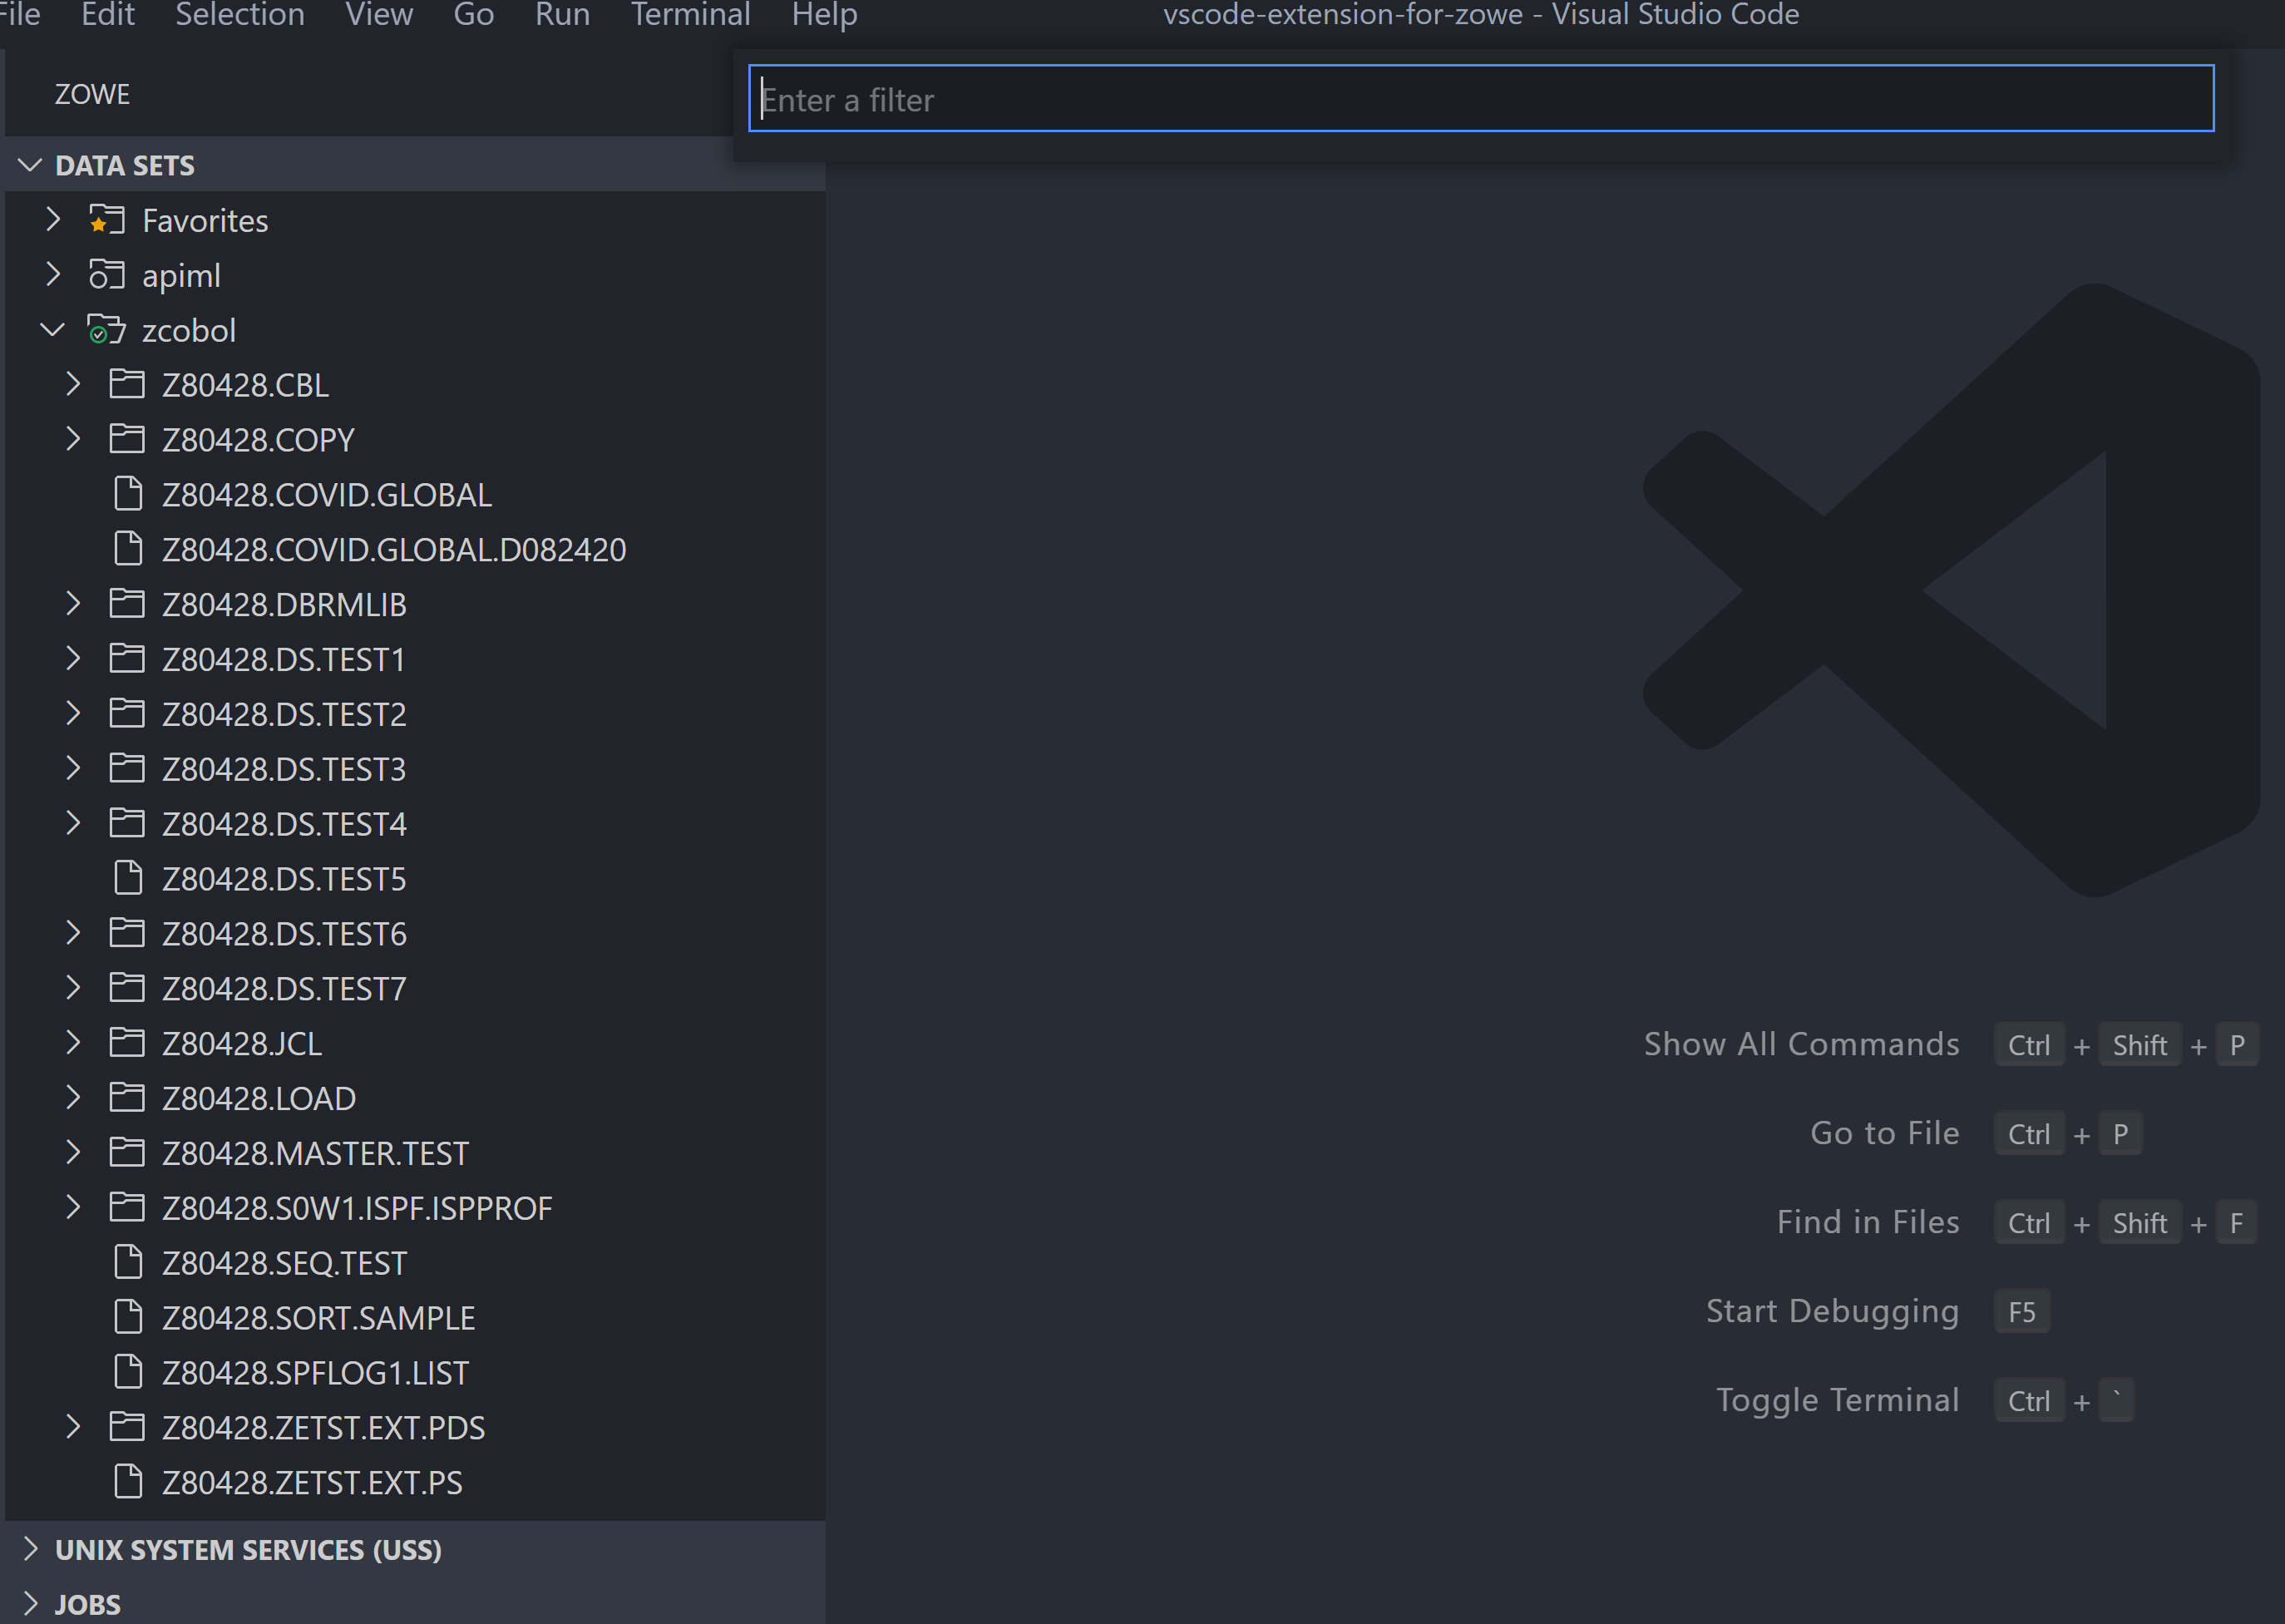The height and width of the screenshot is (1624, 2285).
Task: Open the Terminal menu
Action: (x=690, y=15)
